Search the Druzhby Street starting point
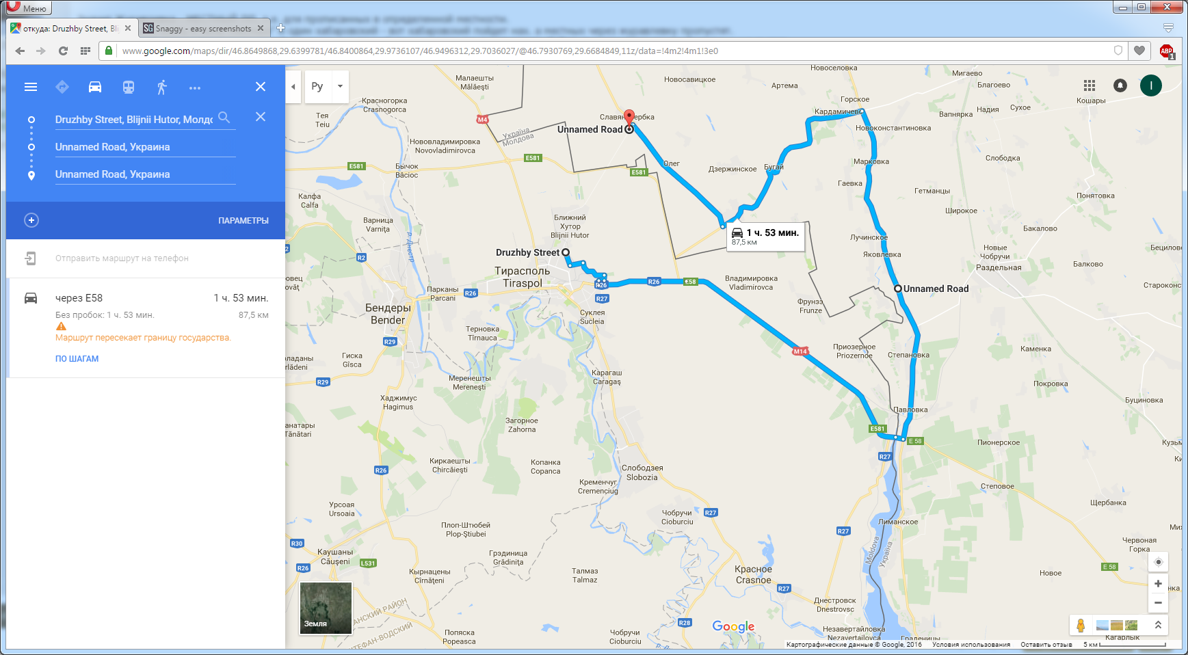Screen dimensions: 1188x655 click(224, 118)
